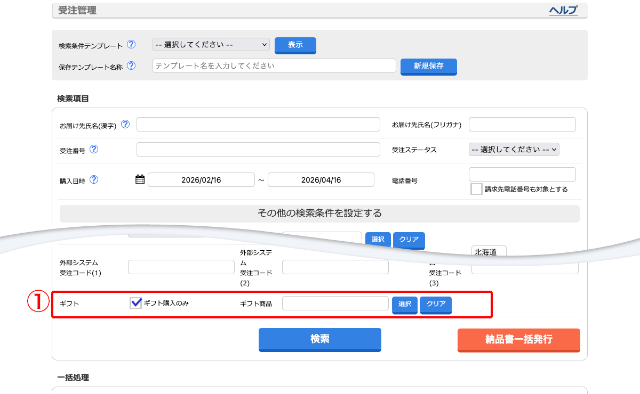This screenshot has height=394, width=640.
Task: Uncheck the ギフト購入のみ checkbox
Action: click(136, 303)
